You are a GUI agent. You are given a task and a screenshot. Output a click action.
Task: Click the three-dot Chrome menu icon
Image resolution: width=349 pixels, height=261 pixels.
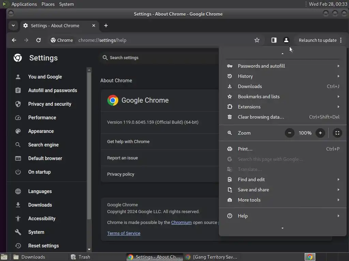[341, 40]
